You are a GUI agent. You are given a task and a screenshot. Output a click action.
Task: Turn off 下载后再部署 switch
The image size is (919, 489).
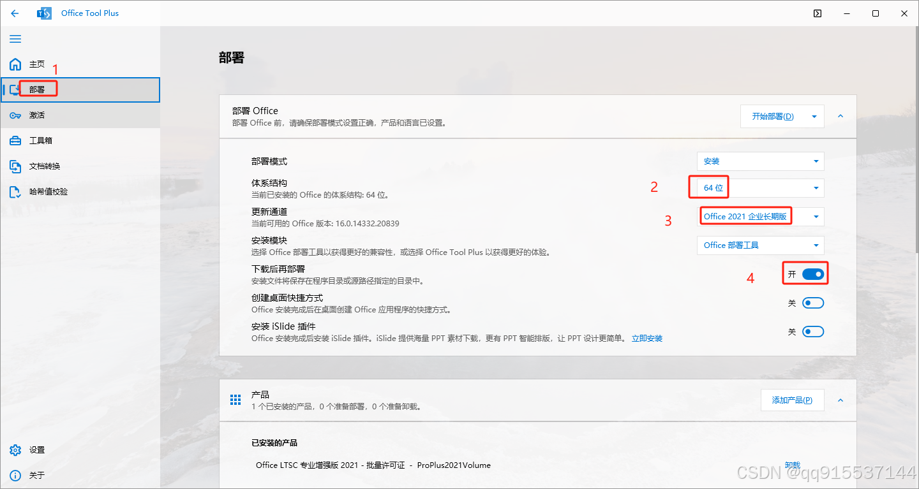point(813,274)
